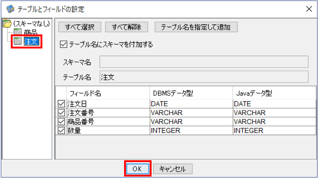Click DBMS type DATE of 注文日 row

pyautogui.click(x=191, y=104)
